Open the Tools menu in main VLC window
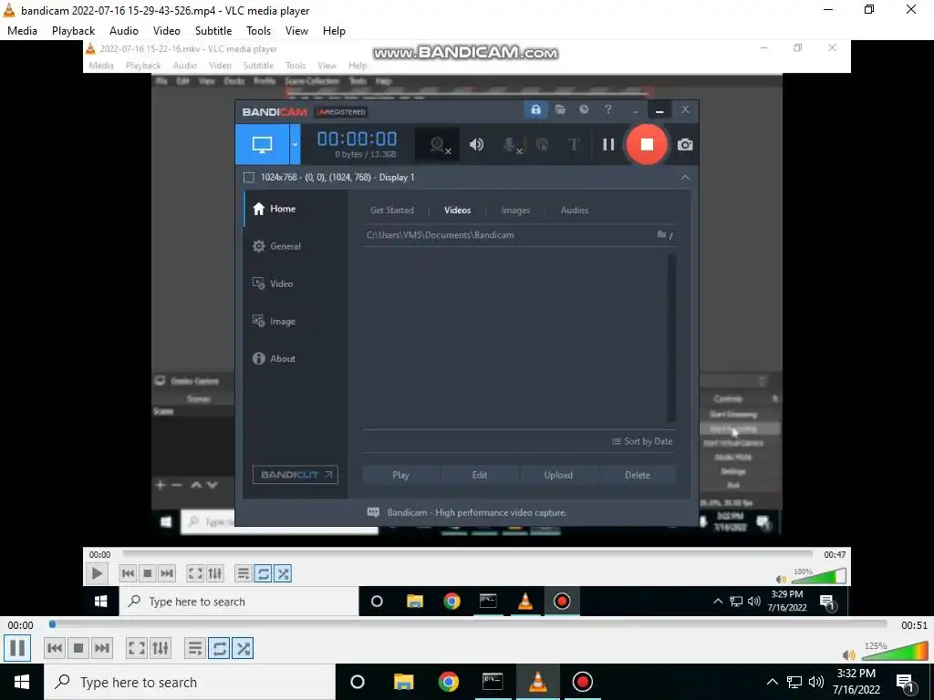Viewport: 934px width, 700px height. pyautogui.click(x=258, y=31)
